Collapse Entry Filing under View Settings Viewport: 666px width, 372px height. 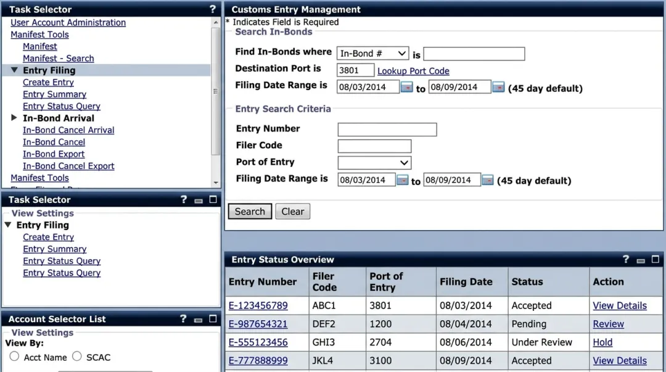click(x=8, y=225)
